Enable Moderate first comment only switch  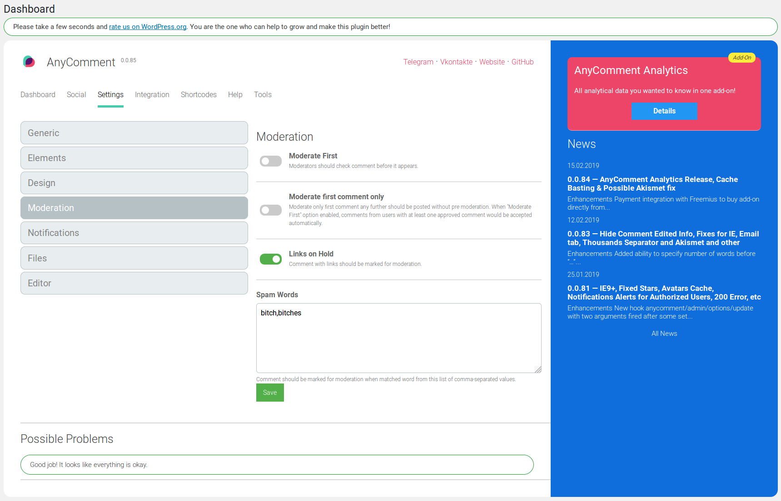(271, 210)
